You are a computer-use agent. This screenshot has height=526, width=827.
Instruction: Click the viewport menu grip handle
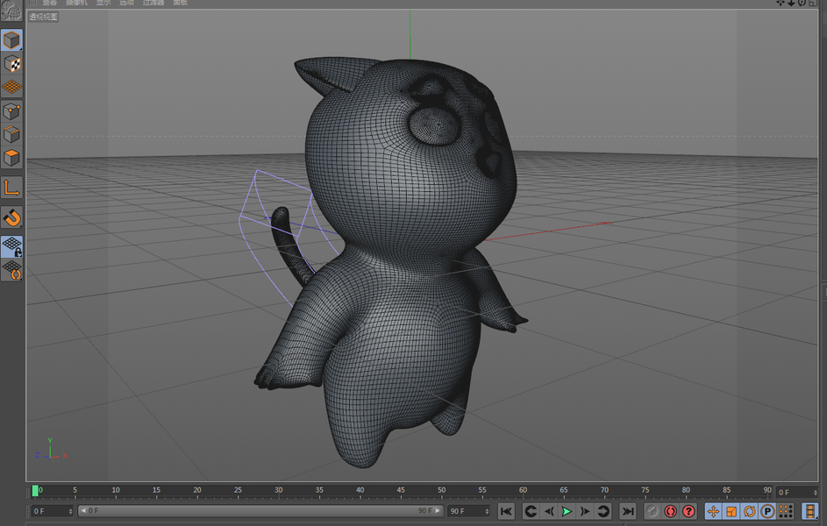(x=32, y=3)
